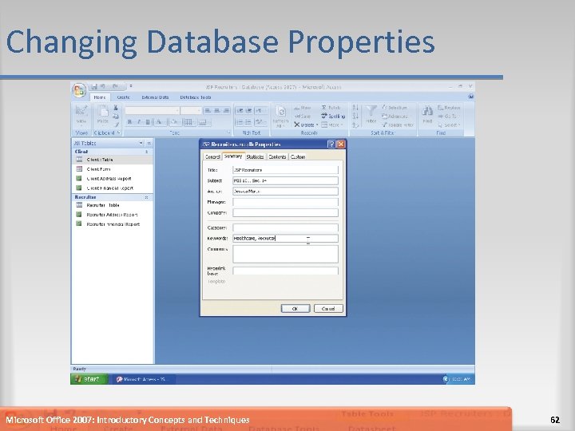This screenshot has width=575, height=431.
Task: Click the Fill/Back Color button
Action: pyautogui.click(x=175, y=122)
